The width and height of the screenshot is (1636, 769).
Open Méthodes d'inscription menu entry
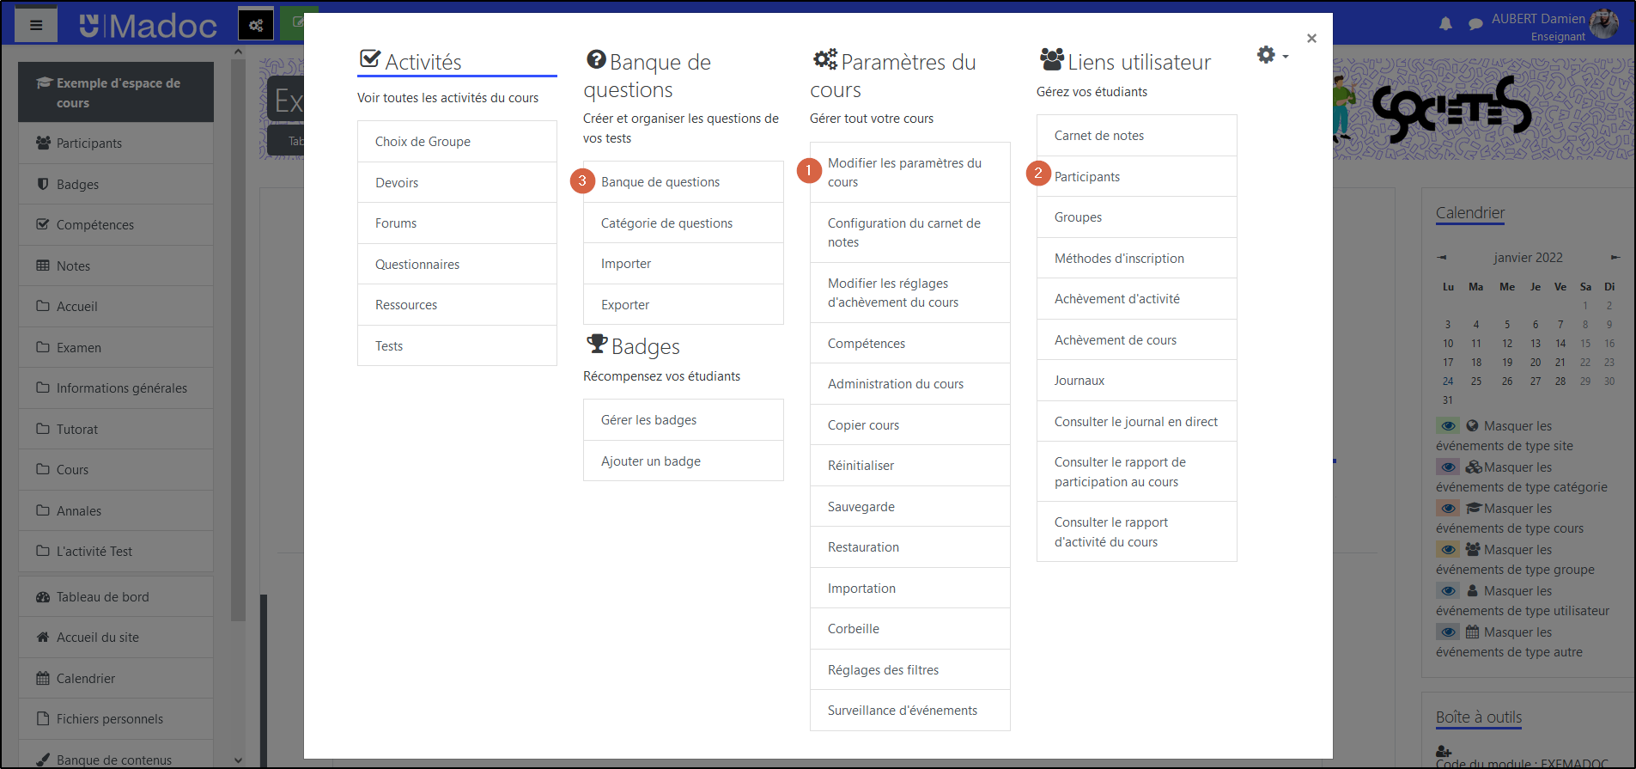coord(1119,259)
